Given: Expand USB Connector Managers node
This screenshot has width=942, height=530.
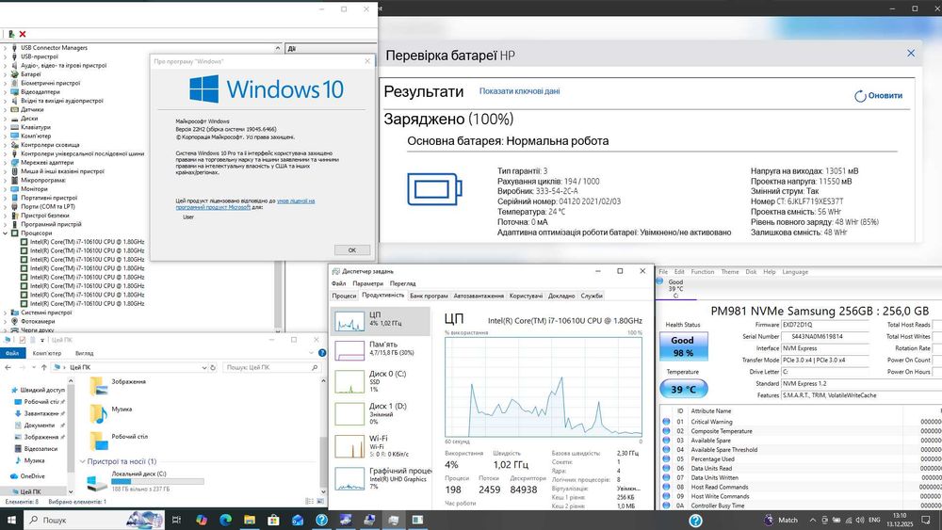Looking at the screenshot, I should pos(6,47).
